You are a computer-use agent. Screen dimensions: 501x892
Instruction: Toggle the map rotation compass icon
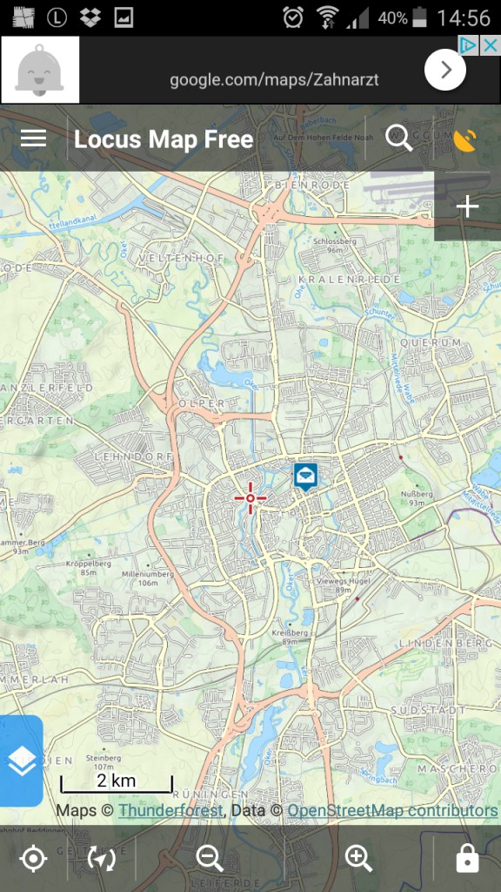pos(102,858)
